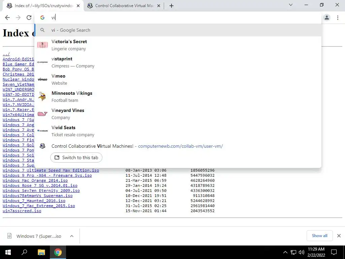The width and height of the screenshot is (345, 259).
Task: Open a new tab with plus button
Action: tap(171, 6)
